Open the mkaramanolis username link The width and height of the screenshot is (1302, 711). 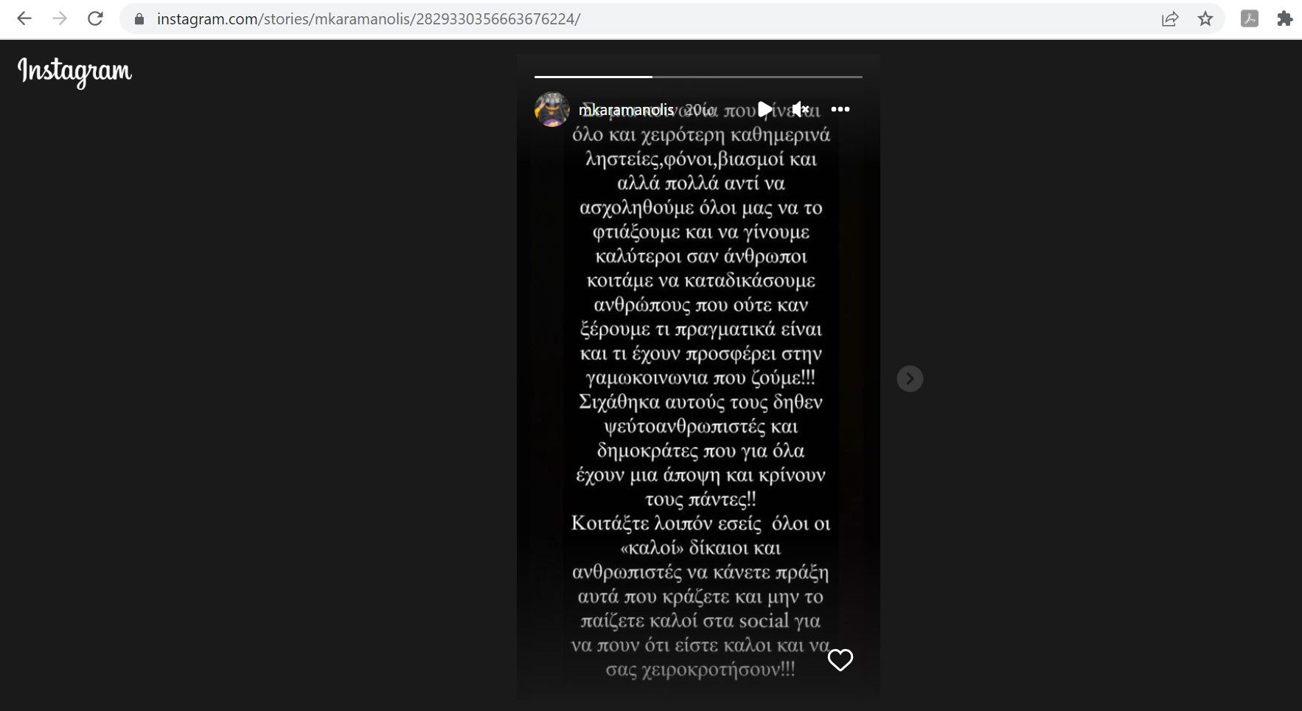(x=626, y=110)
